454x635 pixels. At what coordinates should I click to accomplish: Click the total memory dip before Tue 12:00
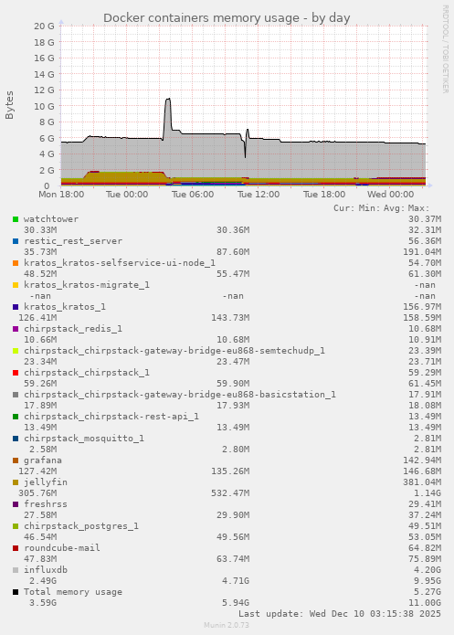pos(245,156)
